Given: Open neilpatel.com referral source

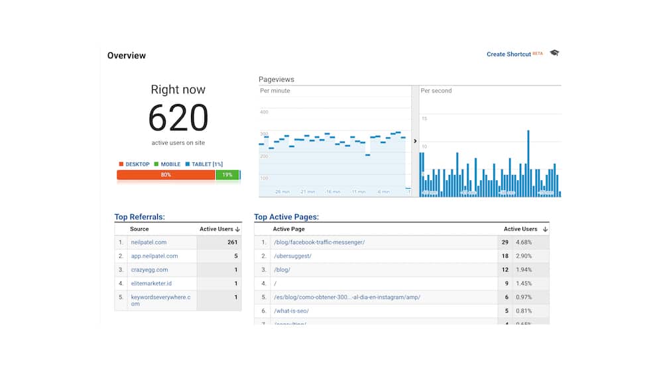Looking at the screenshot, I should click(x=149, y=242).
